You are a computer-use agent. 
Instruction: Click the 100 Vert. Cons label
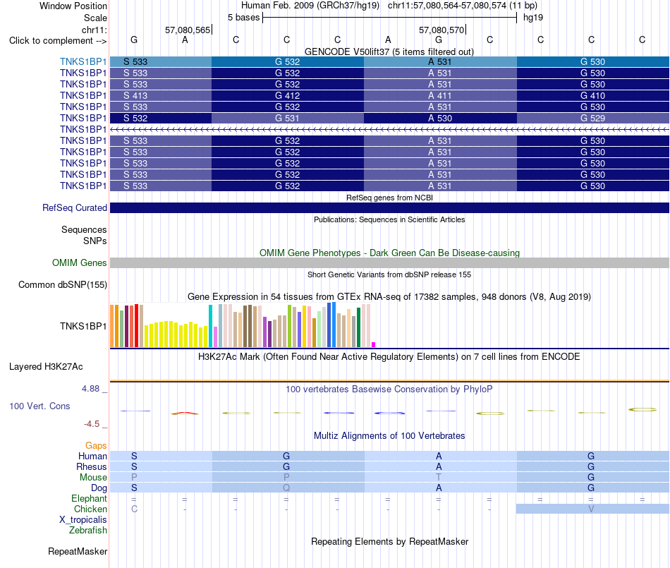39,406
